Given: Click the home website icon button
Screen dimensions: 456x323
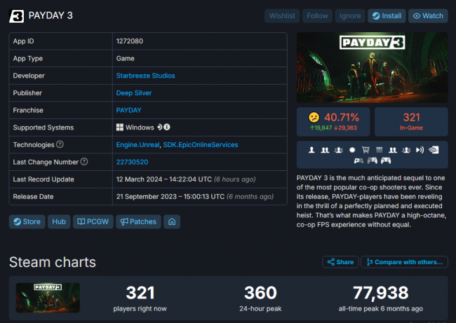Looking at the screenshot, I should click(172, 221).
